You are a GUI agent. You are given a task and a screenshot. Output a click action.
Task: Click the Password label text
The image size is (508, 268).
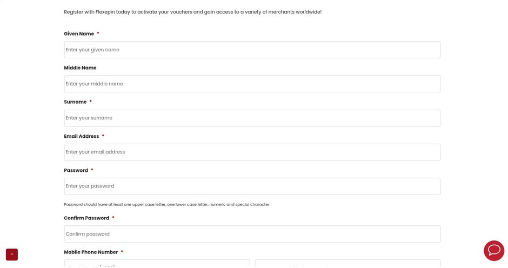pos(76,170)
